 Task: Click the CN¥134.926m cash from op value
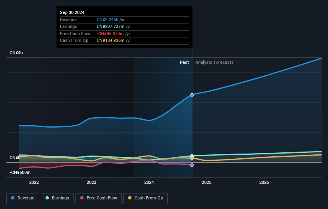tap(110, 41)
